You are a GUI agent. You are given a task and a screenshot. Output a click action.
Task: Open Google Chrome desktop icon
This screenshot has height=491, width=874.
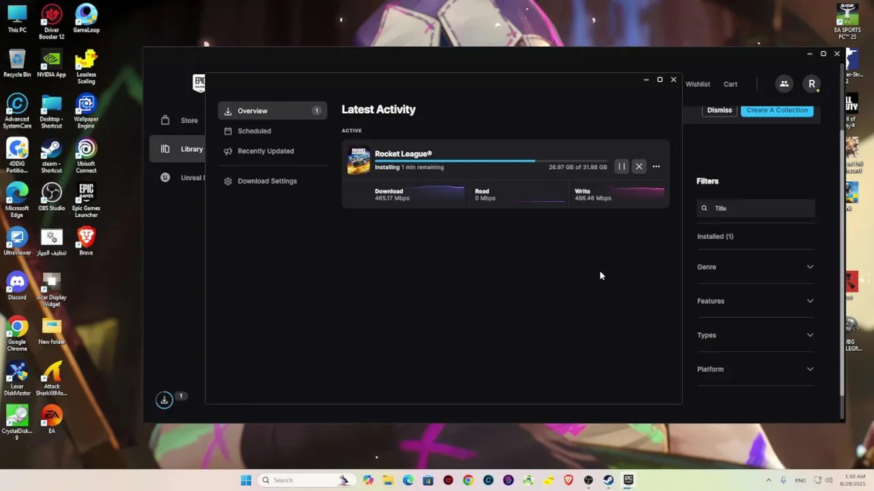pyautogui.click(x=17, y=334)
